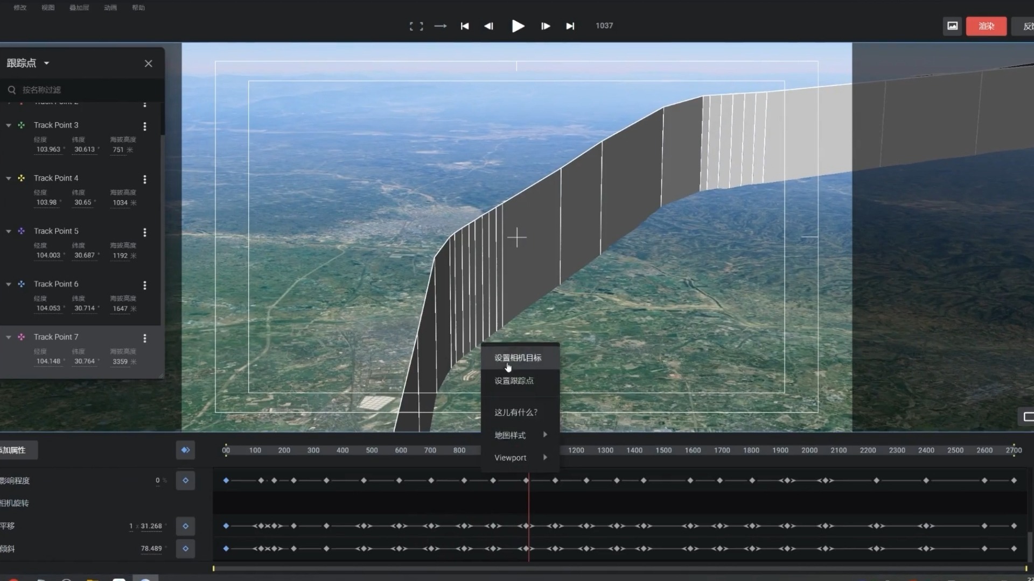The width and height of the screenshot is (1034, 581).
Task: Expand the 地图样式 submenu
Action: click(x=520, y=435)
